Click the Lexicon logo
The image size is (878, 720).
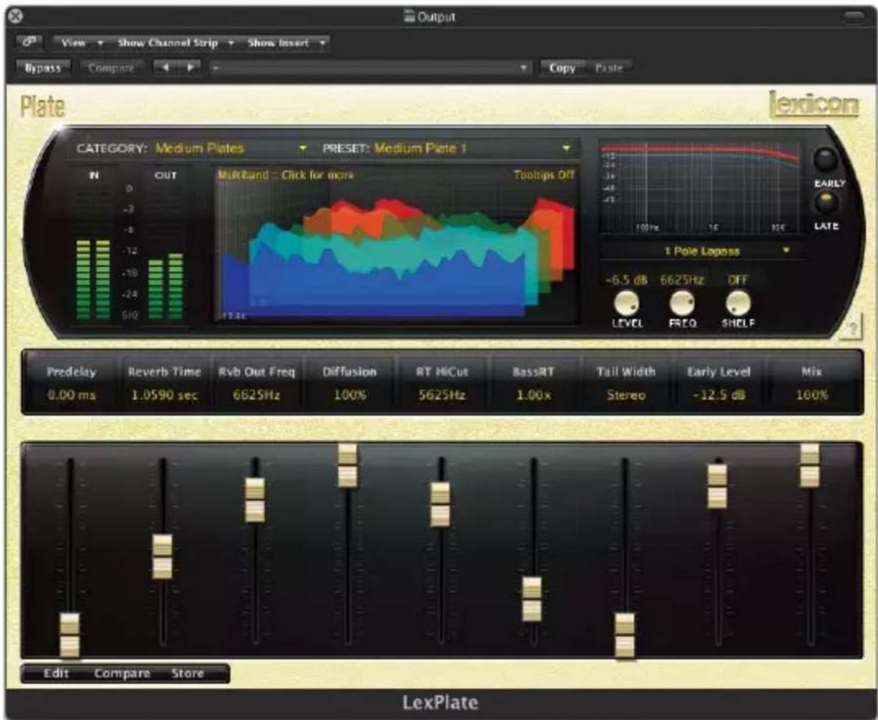pyautogui.click(x=814, y=104)
